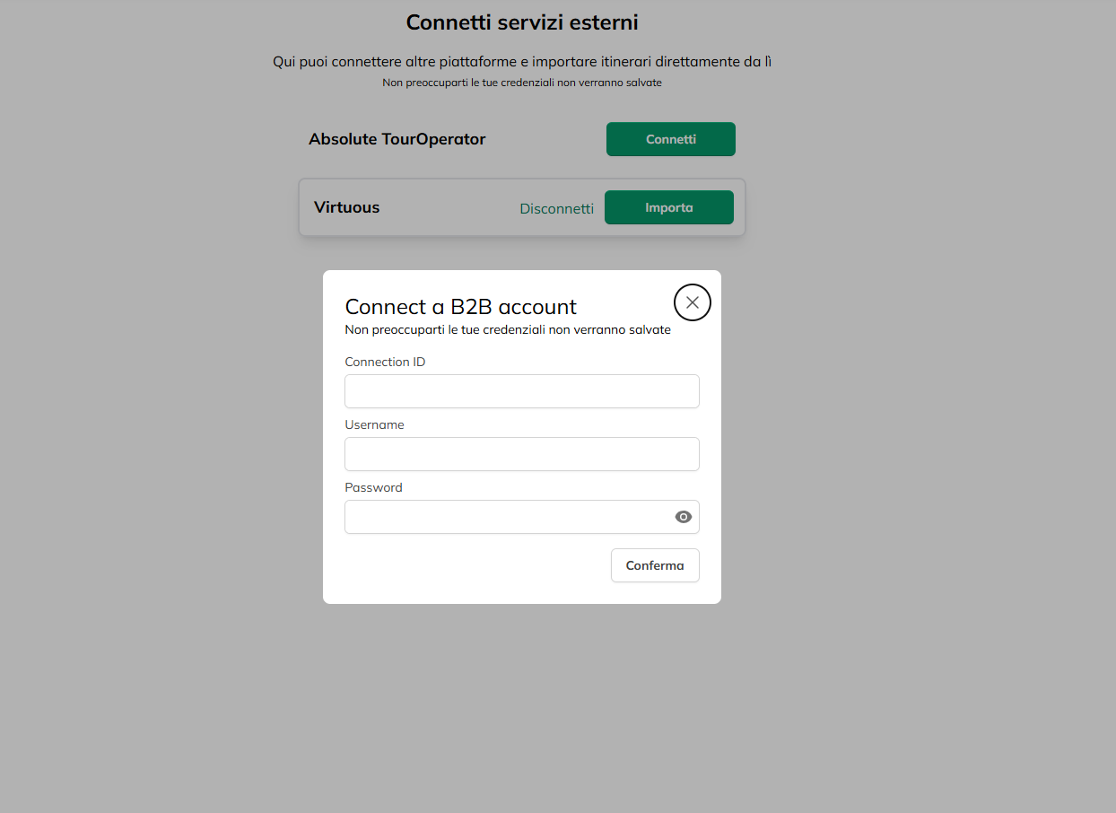
Task: Click the credentials note under the page description
Action: [x=521, y=83]
